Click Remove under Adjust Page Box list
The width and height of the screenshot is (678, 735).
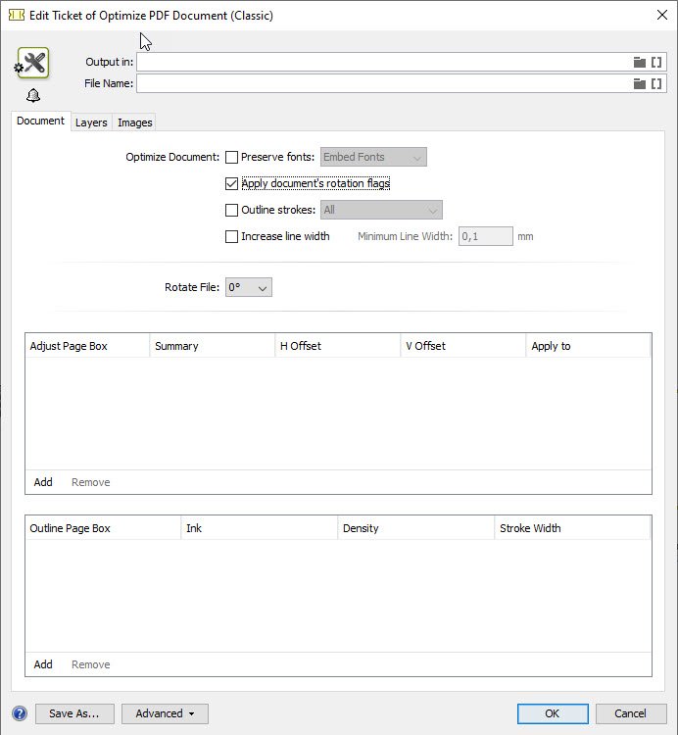pyautogui.click(x=91, y=482)
